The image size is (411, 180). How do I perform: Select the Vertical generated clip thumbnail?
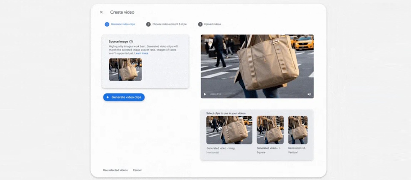298,130
